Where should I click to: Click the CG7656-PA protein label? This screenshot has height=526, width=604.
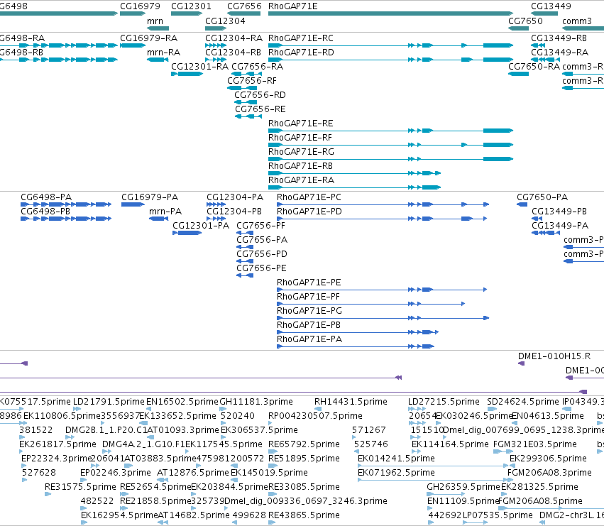(262, 240)
